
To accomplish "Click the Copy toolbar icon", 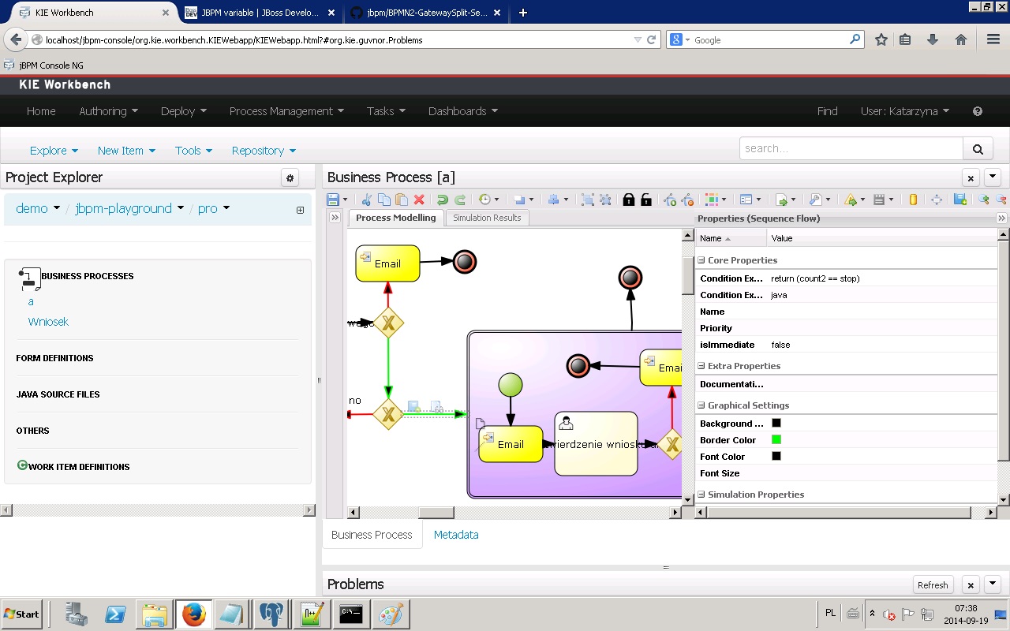I will coord(384,200).
